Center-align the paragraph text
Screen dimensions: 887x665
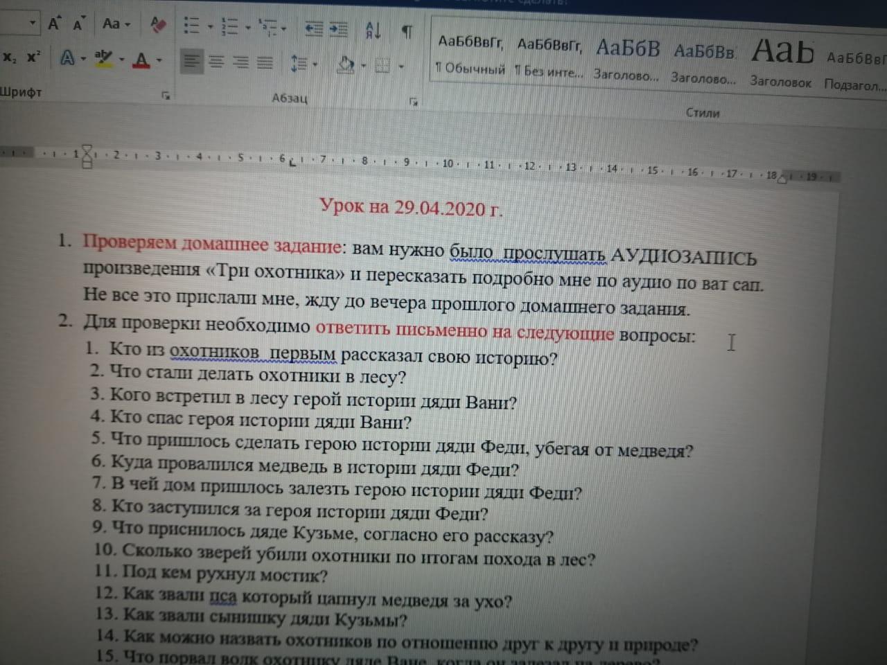pos(216,62)
